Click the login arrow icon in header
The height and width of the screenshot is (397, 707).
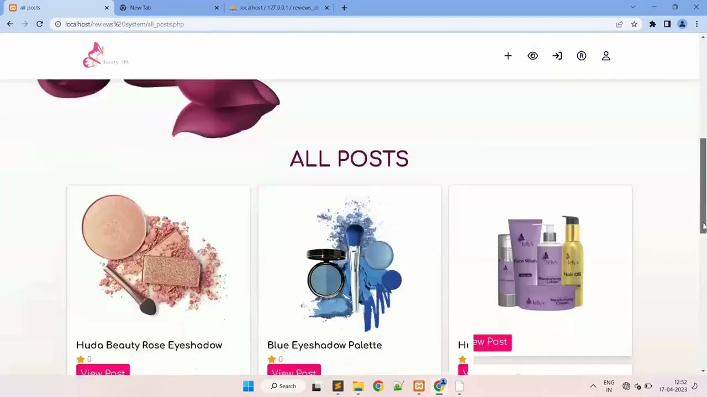557,56
